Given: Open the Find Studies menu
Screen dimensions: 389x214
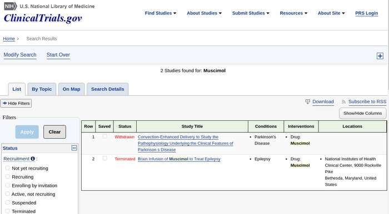Looking at the screenshot, I should click(161, 13).
